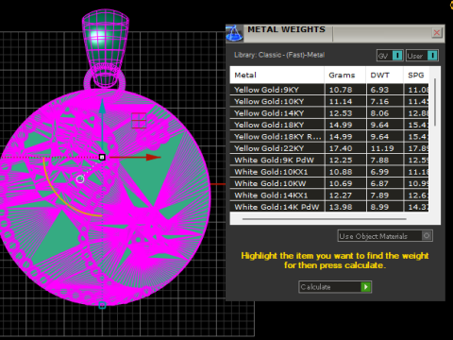The height and width of the screenshot is (340, 453).
Task: Select Yellow Gold:14KY row
Action: pos(329,113)
